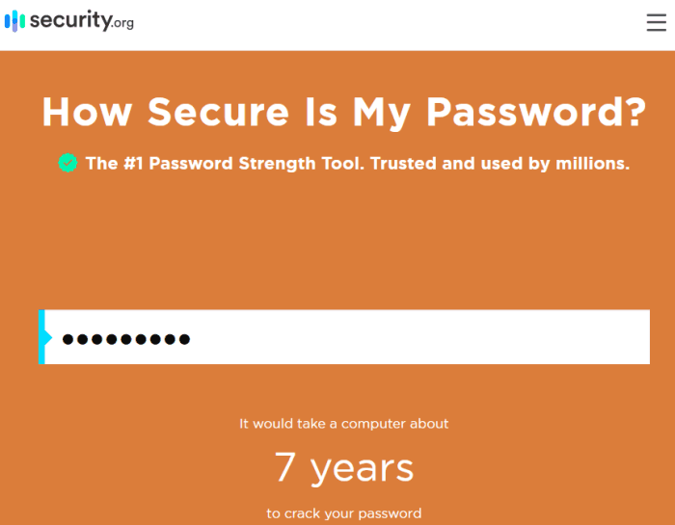
Task: Click the word "Password?" in the title
Action: pyautogui.click(x=536, y=112)
